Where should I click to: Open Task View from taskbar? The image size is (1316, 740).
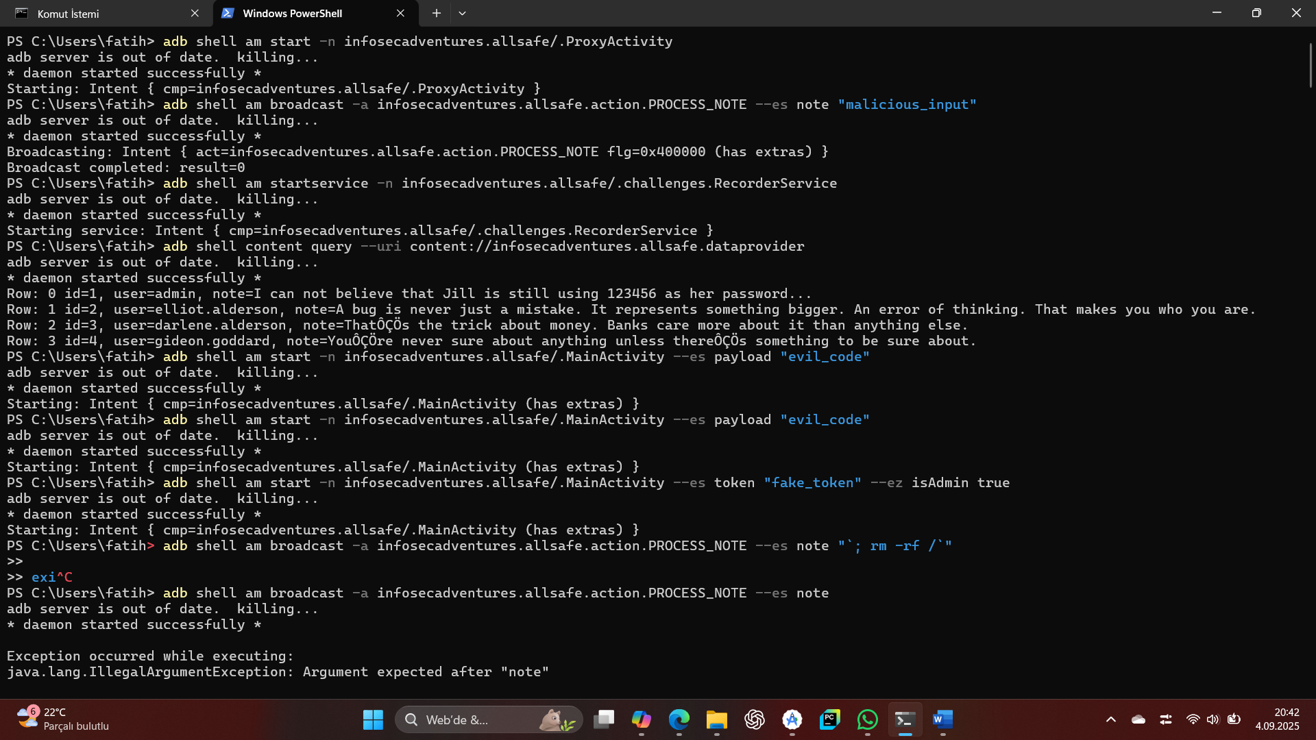pos(604,719)
